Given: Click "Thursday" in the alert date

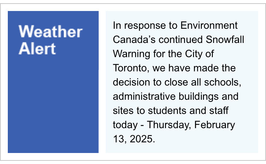Looking at the screenshot, I should click(x=168, y=125).
